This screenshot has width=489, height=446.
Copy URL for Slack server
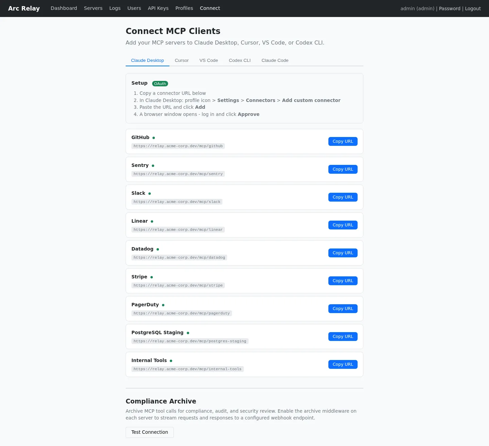343,197
